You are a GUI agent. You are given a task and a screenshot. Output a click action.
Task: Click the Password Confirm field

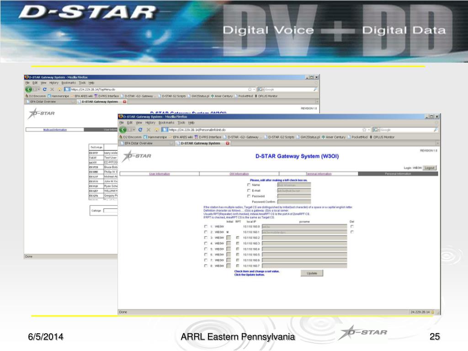(x=294, y=202)
